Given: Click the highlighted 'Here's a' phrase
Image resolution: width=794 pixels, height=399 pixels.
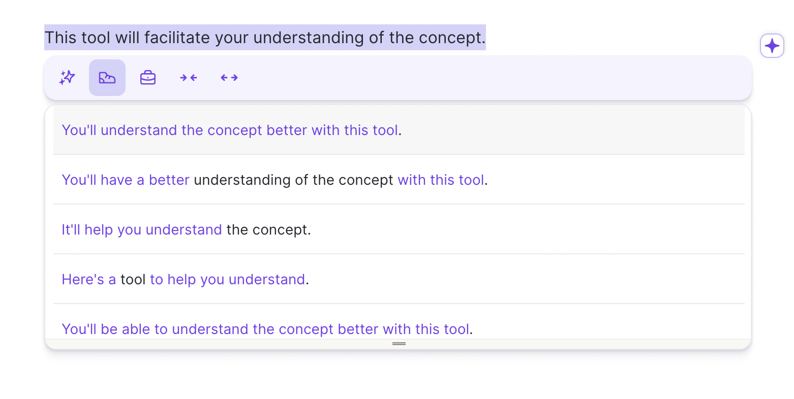Looking at the screenshot, I should pos(88,279).
